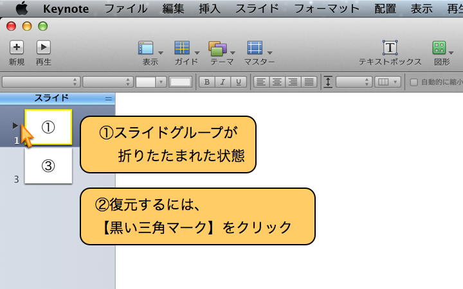
Task: Click the text color well
Action: (x=145, y=82)
